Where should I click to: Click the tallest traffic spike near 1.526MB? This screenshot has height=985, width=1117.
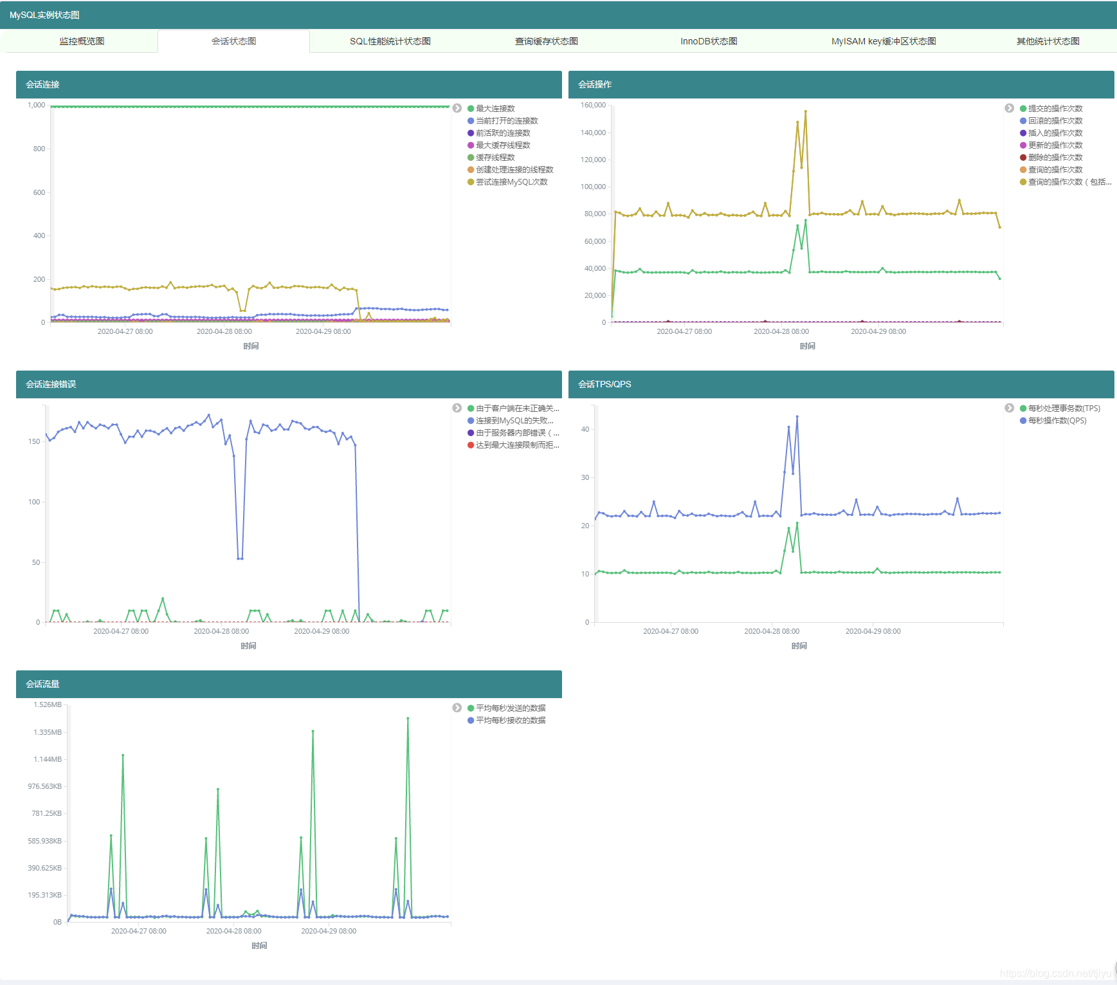(408, 718)
